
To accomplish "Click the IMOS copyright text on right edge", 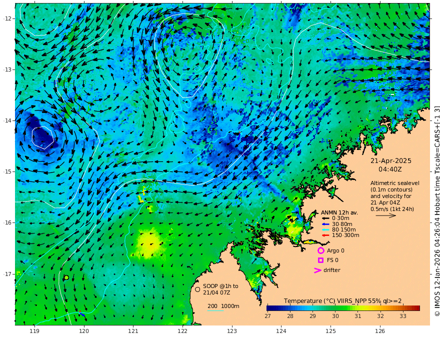I will [436, 210].
